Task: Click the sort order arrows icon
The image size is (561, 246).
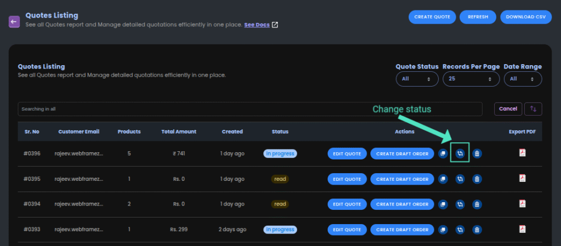Action: pyautogui.click(x=533, y=109)
